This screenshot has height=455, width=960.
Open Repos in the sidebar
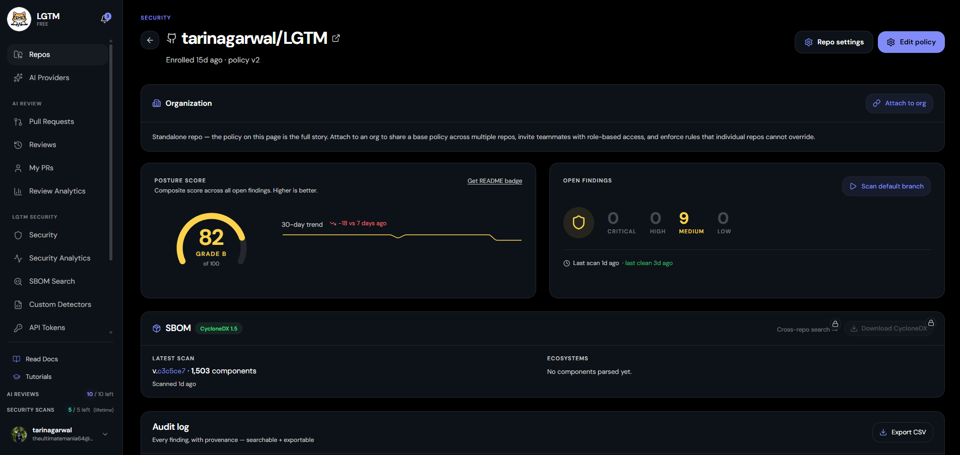pos(58,54)
